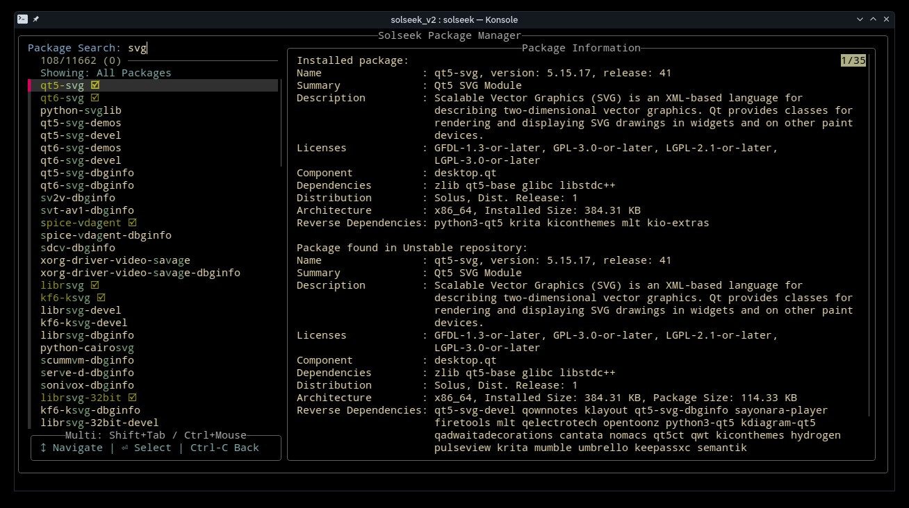
Task: Click the Ctrl-C Back hint
Action: [224, 448]
